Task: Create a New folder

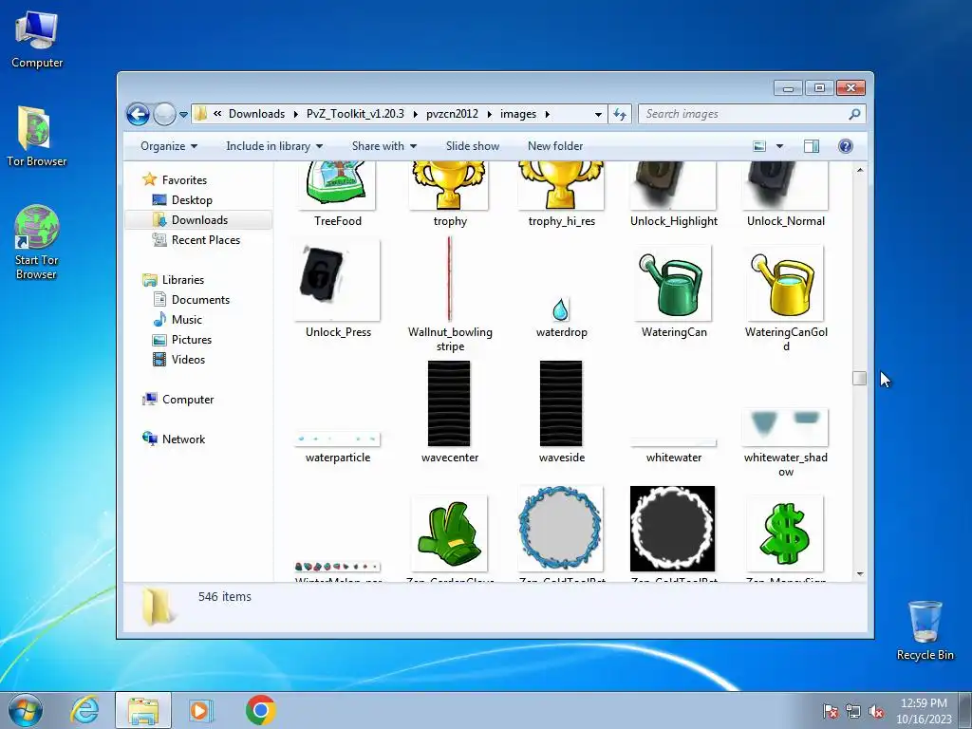Action: pyautogui.click(x=554, y=146)
